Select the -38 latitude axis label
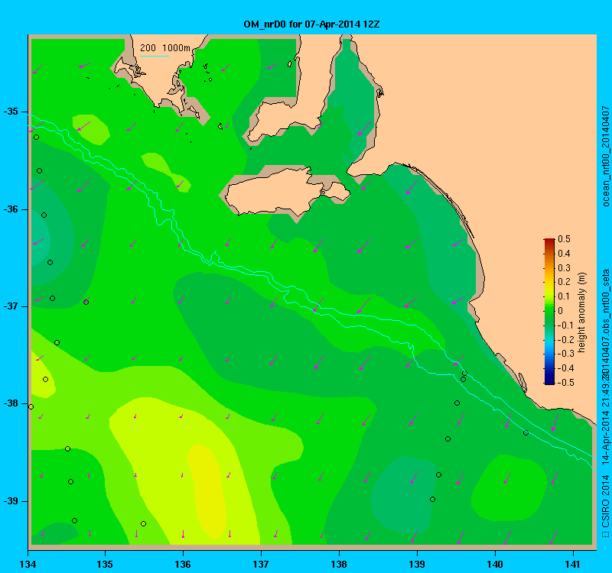 tap(11, 403)
